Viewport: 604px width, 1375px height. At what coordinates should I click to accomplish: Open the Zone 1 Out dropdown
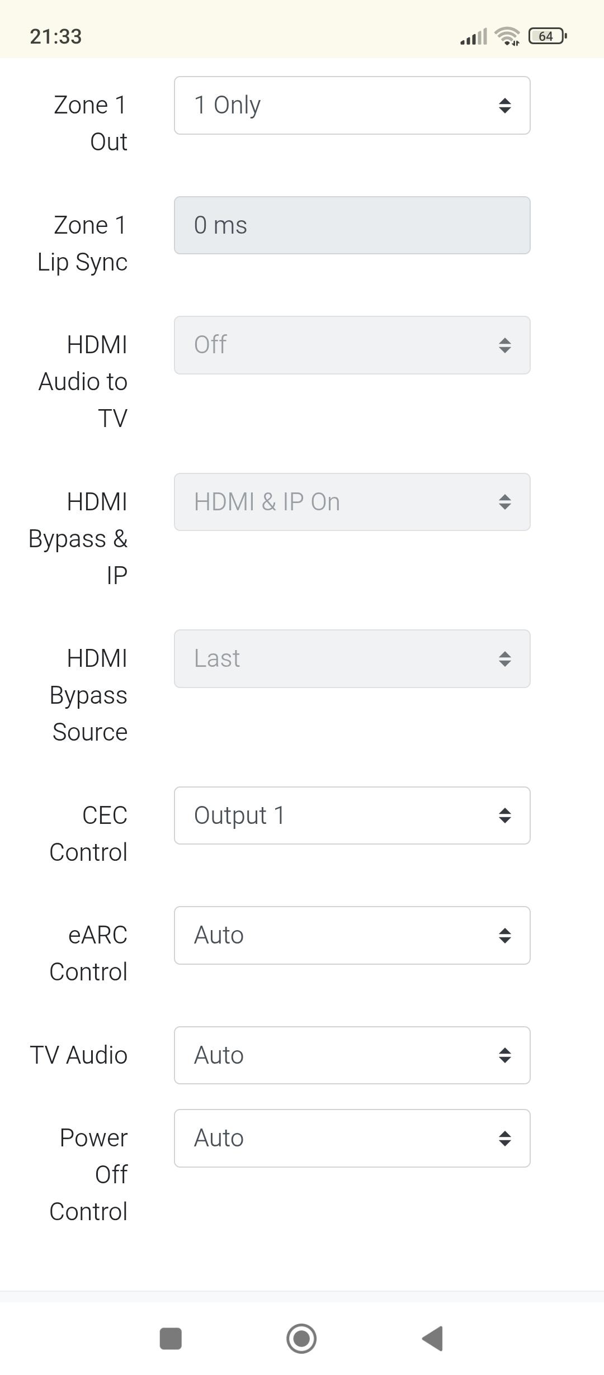(352, 106)
